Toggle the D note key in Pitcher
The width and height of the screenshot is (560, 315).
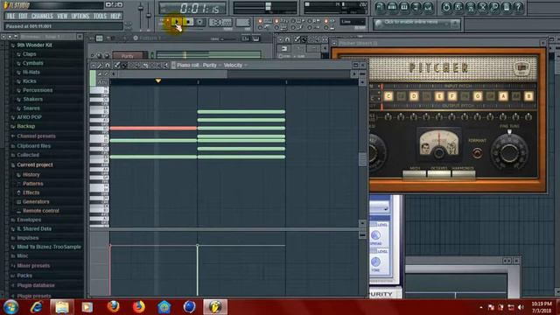point(414,96)
